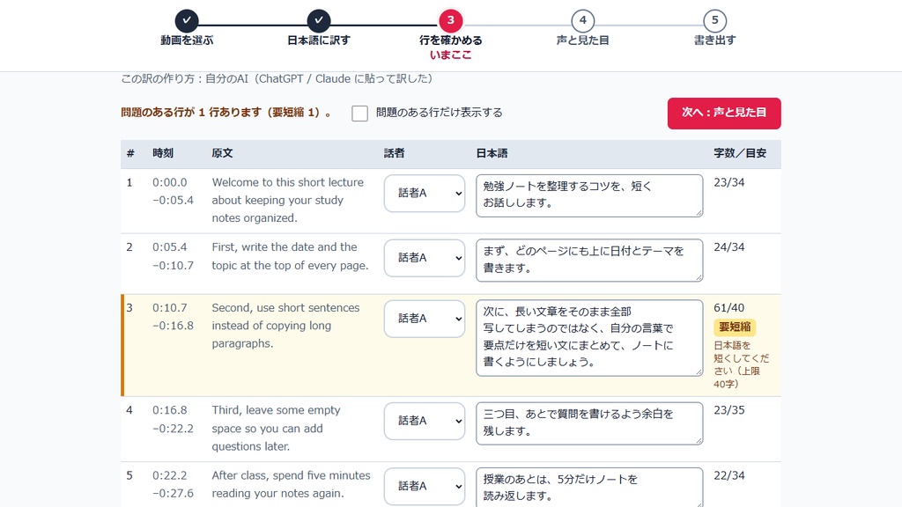Viewport: 902px width, 507px height.
Task: Click source text 'First, write the date'
Action: point(290,256)
